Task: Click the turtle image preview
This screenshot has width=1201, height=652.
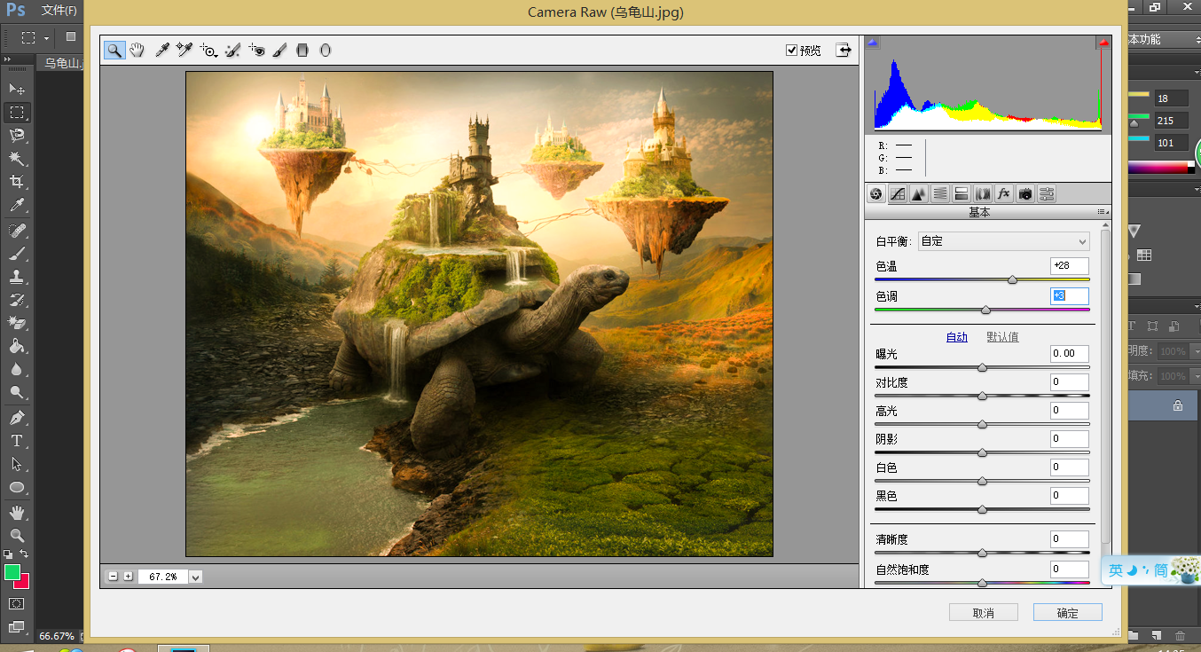Action: (479, 314)
